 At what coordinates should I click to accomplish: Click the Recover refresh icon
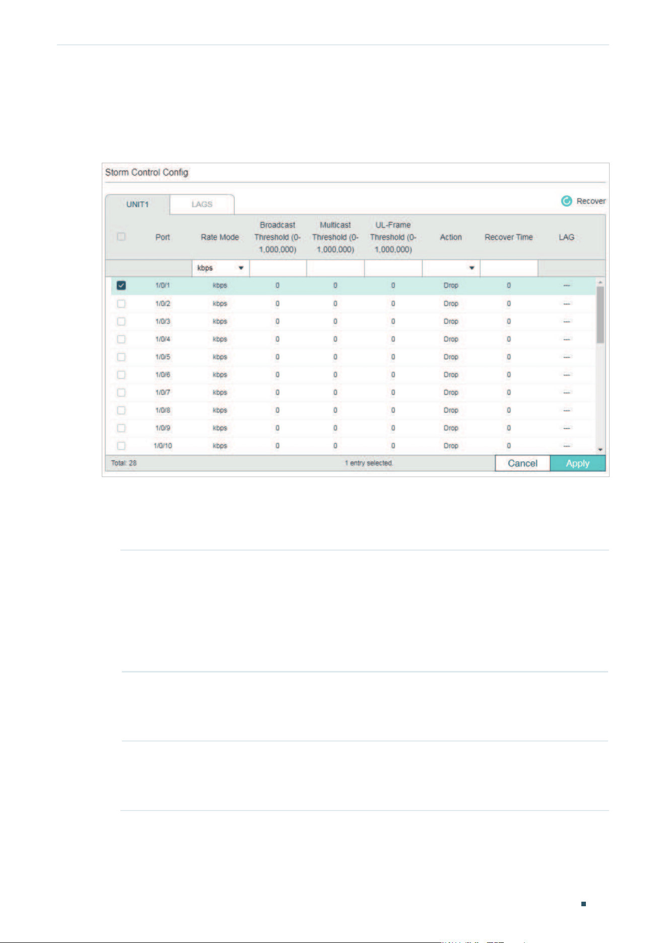coord(567,201)
